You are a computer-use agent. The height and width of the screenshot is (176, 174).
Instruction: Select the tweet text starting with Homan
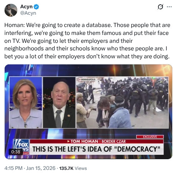point(87,41)
